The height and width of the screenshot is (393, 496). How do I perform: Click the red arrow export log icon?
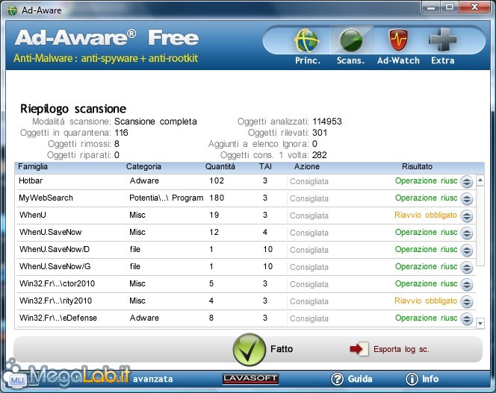coord(359,349)
